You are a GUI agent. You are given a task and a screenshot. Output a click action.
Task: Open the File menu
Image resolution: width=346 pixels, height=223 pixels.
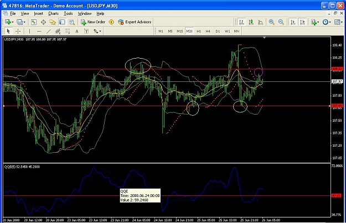[13, 14]
